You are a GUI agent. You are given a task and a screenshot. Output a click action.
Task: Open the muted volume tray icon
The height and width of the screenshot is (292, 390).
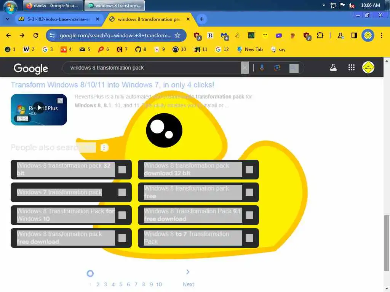[352, 5]
